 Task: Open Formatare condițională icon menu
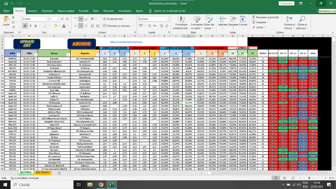click(180, 19)
